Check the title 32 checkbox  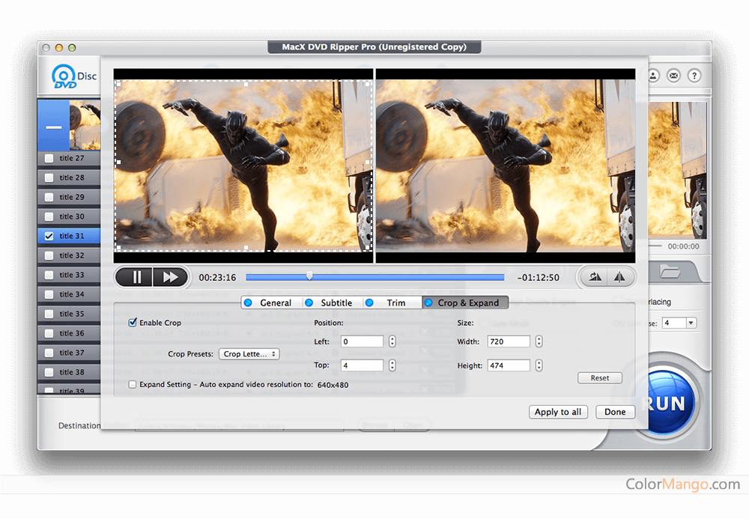49,255
